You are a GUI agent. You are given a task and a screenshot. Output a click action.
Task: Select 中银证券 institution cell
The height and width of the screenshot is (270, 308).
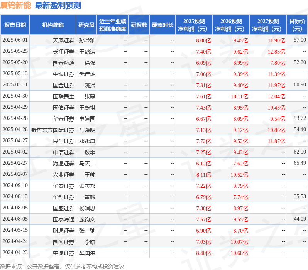tap(64, 74)
